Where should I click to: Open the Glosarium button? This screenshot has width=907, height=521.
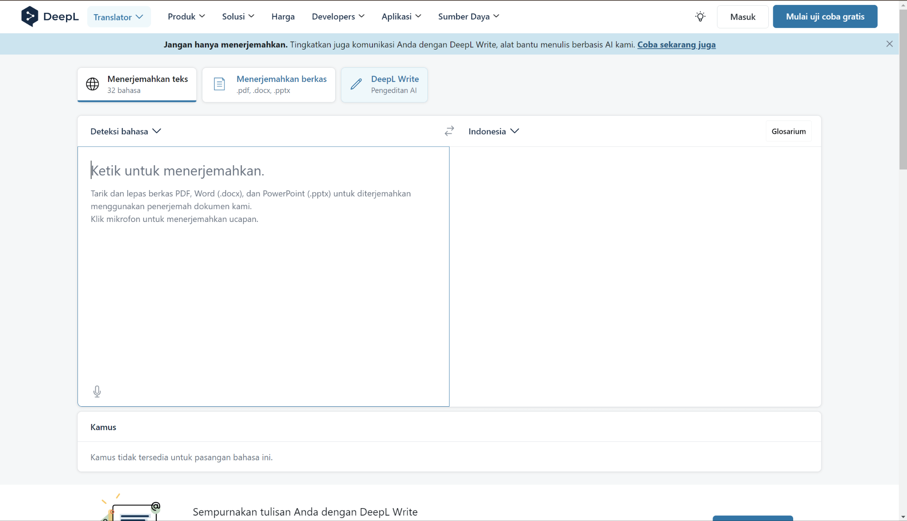coord(788,131)
